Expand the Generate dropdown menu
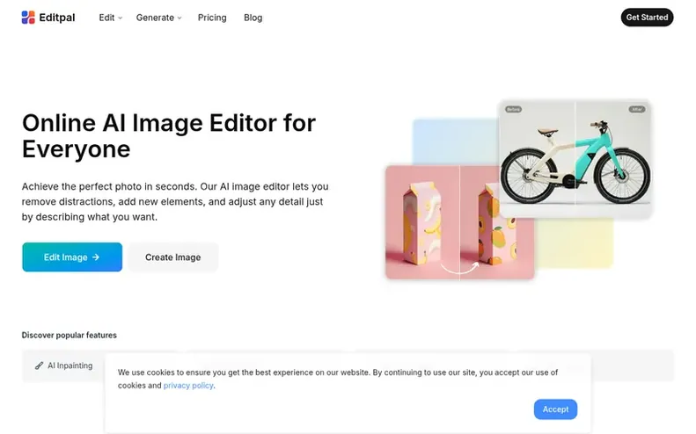 158,18
